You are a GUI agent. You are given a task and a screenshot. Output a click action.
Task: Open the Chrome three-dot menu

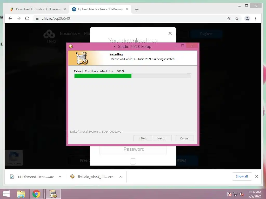click(x=256, y=18)
